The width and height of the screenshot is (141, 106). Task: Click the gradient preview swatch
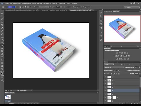point(11,7)
